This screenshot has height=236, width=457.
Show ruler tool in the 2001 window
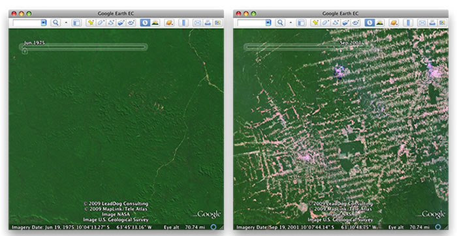[408, 23]
